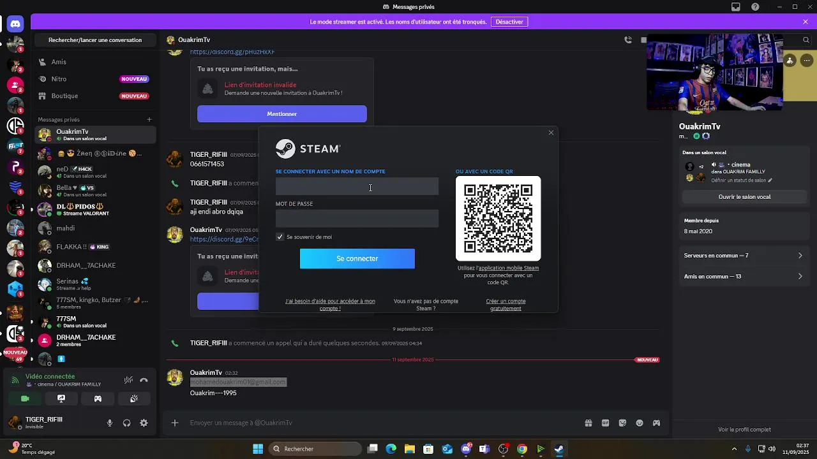Viewport: 817px width, 459px height.
Task: Open the taskbar volume icon
Action: (x=773, y=449)
